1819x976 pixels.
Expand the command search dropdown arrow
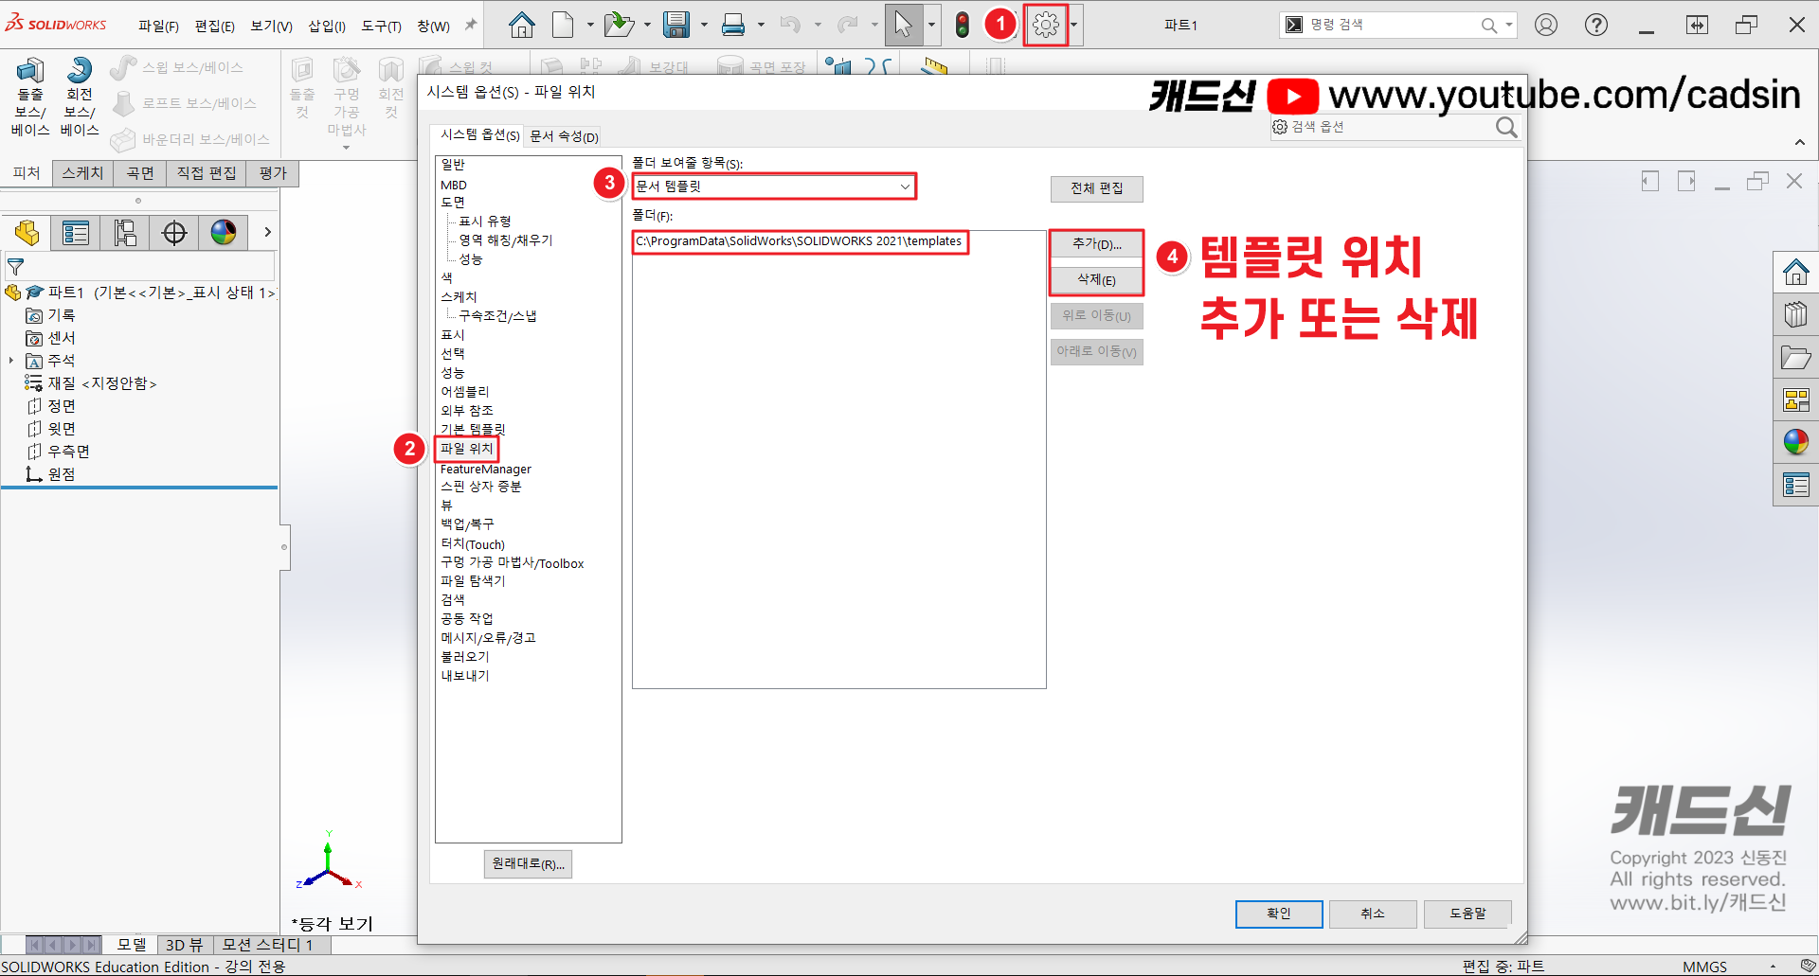[x=1509, y=26]
